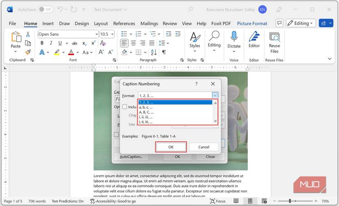Check the Include chapter number box
Image resolution: width=339 pixels, height=206 pixels.
[x=125, y=107]
